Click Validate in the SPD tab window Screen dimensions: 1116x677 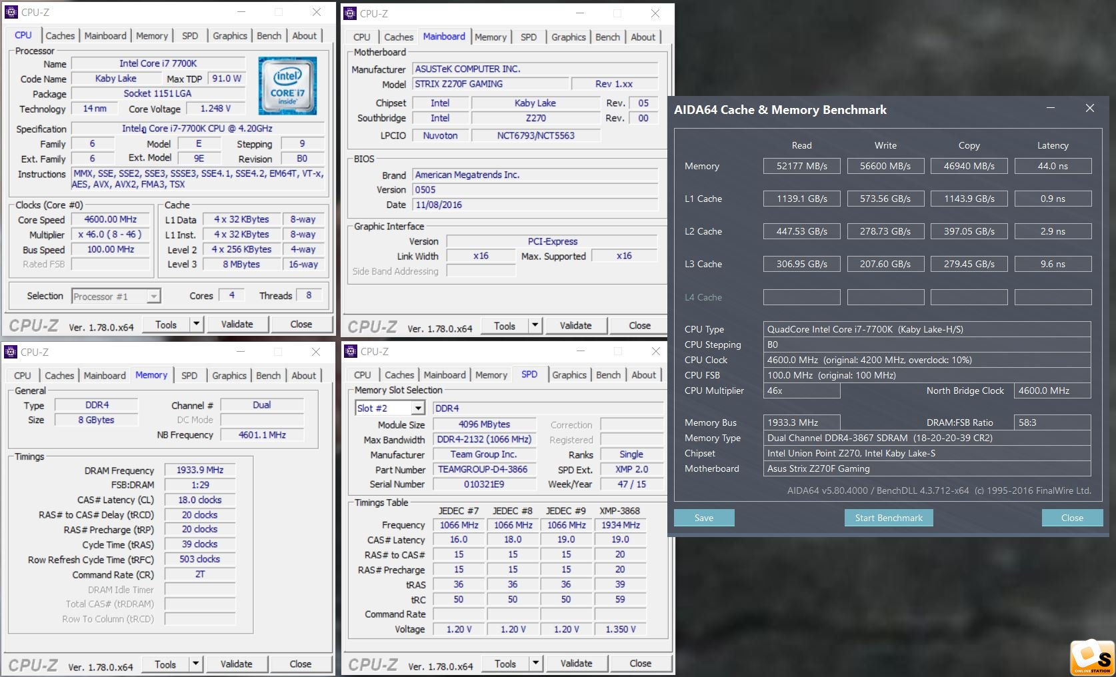(577, 663)
